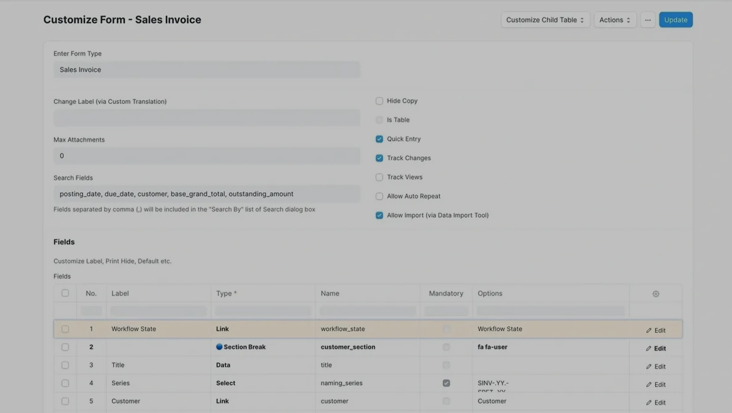Select the Workflow State row checkbox
Screen dimensions: 732x413
point(65,329)
